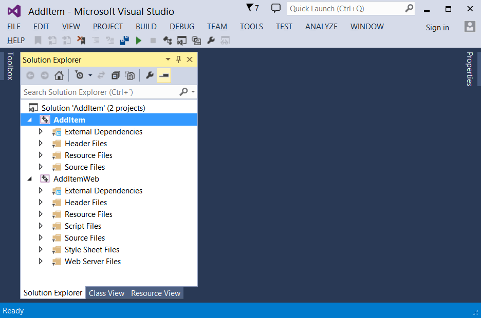Open the TOOLS menu

pos(251,27)
